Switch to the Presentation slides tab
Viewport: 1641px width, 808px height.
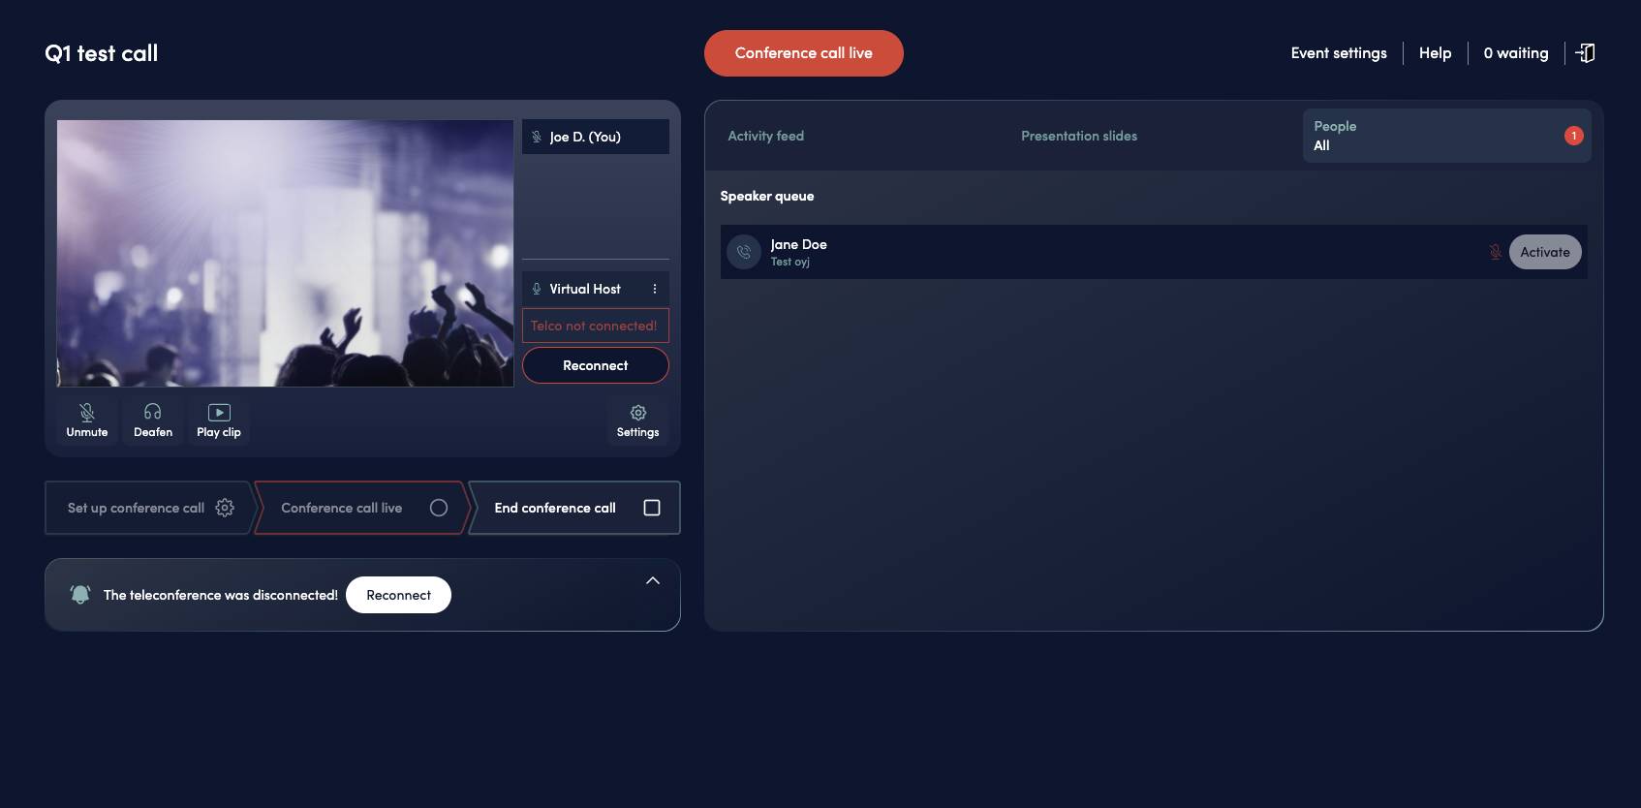tap(1079, 136)
